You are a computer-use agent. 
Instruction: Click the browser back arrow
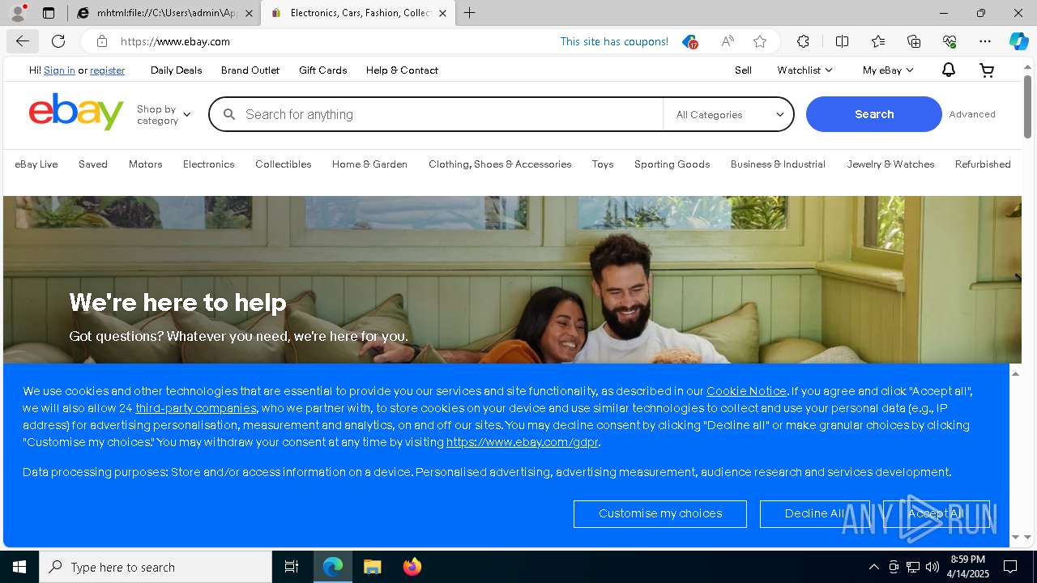[22, 41]
